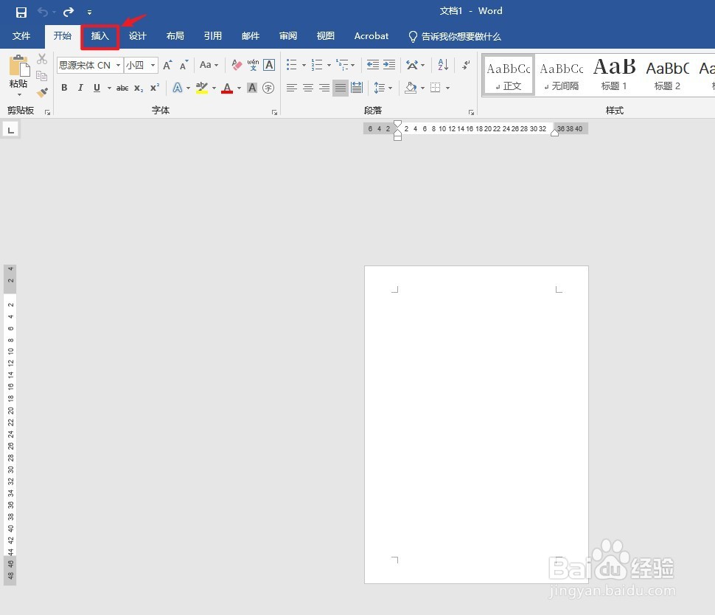715x615 pixels.
Task: Click the enclosed character 字 icon
Action: tap(268, 88)
